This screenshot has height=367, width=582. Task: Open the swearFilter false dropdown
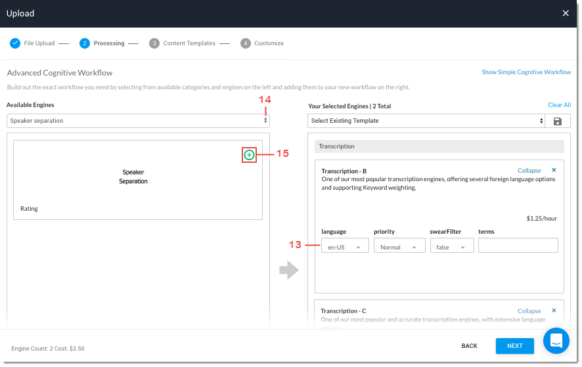(452, 247)
